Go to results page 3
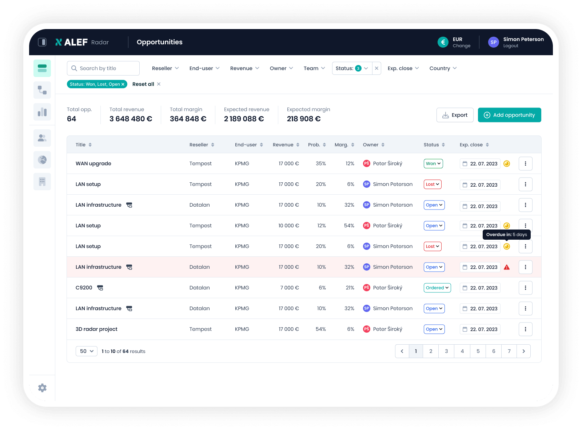Viewport: 582px width, 430px height. click(446, 351)
